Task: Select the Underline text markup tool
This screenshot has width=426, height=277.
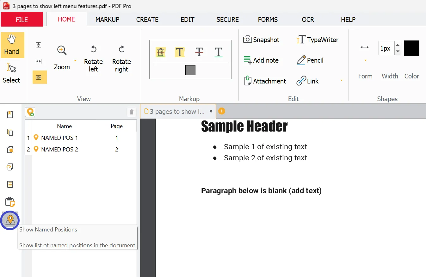Action: (219, 52)
